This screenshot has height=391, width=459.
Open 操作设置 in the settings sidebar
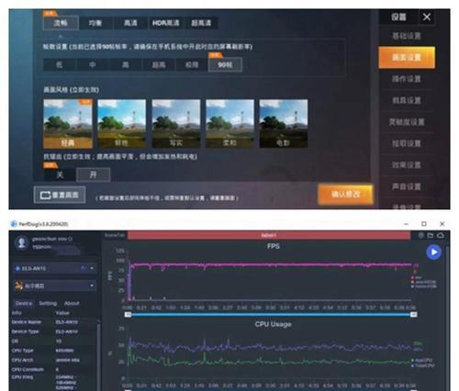pyautogui.click(x=407, y=79)
